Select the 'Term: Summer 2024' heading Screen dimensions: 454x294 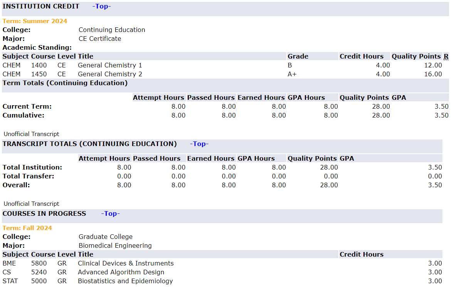tap(35, 21)
